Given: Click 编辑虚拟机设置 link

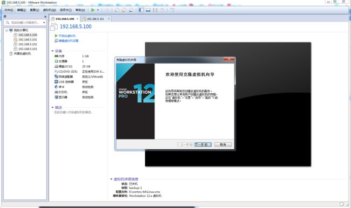Looking at the screenshot, I should (69, 40).
